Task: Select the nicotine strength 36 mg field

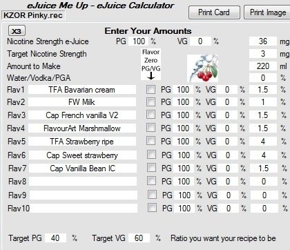Action: 263,41
